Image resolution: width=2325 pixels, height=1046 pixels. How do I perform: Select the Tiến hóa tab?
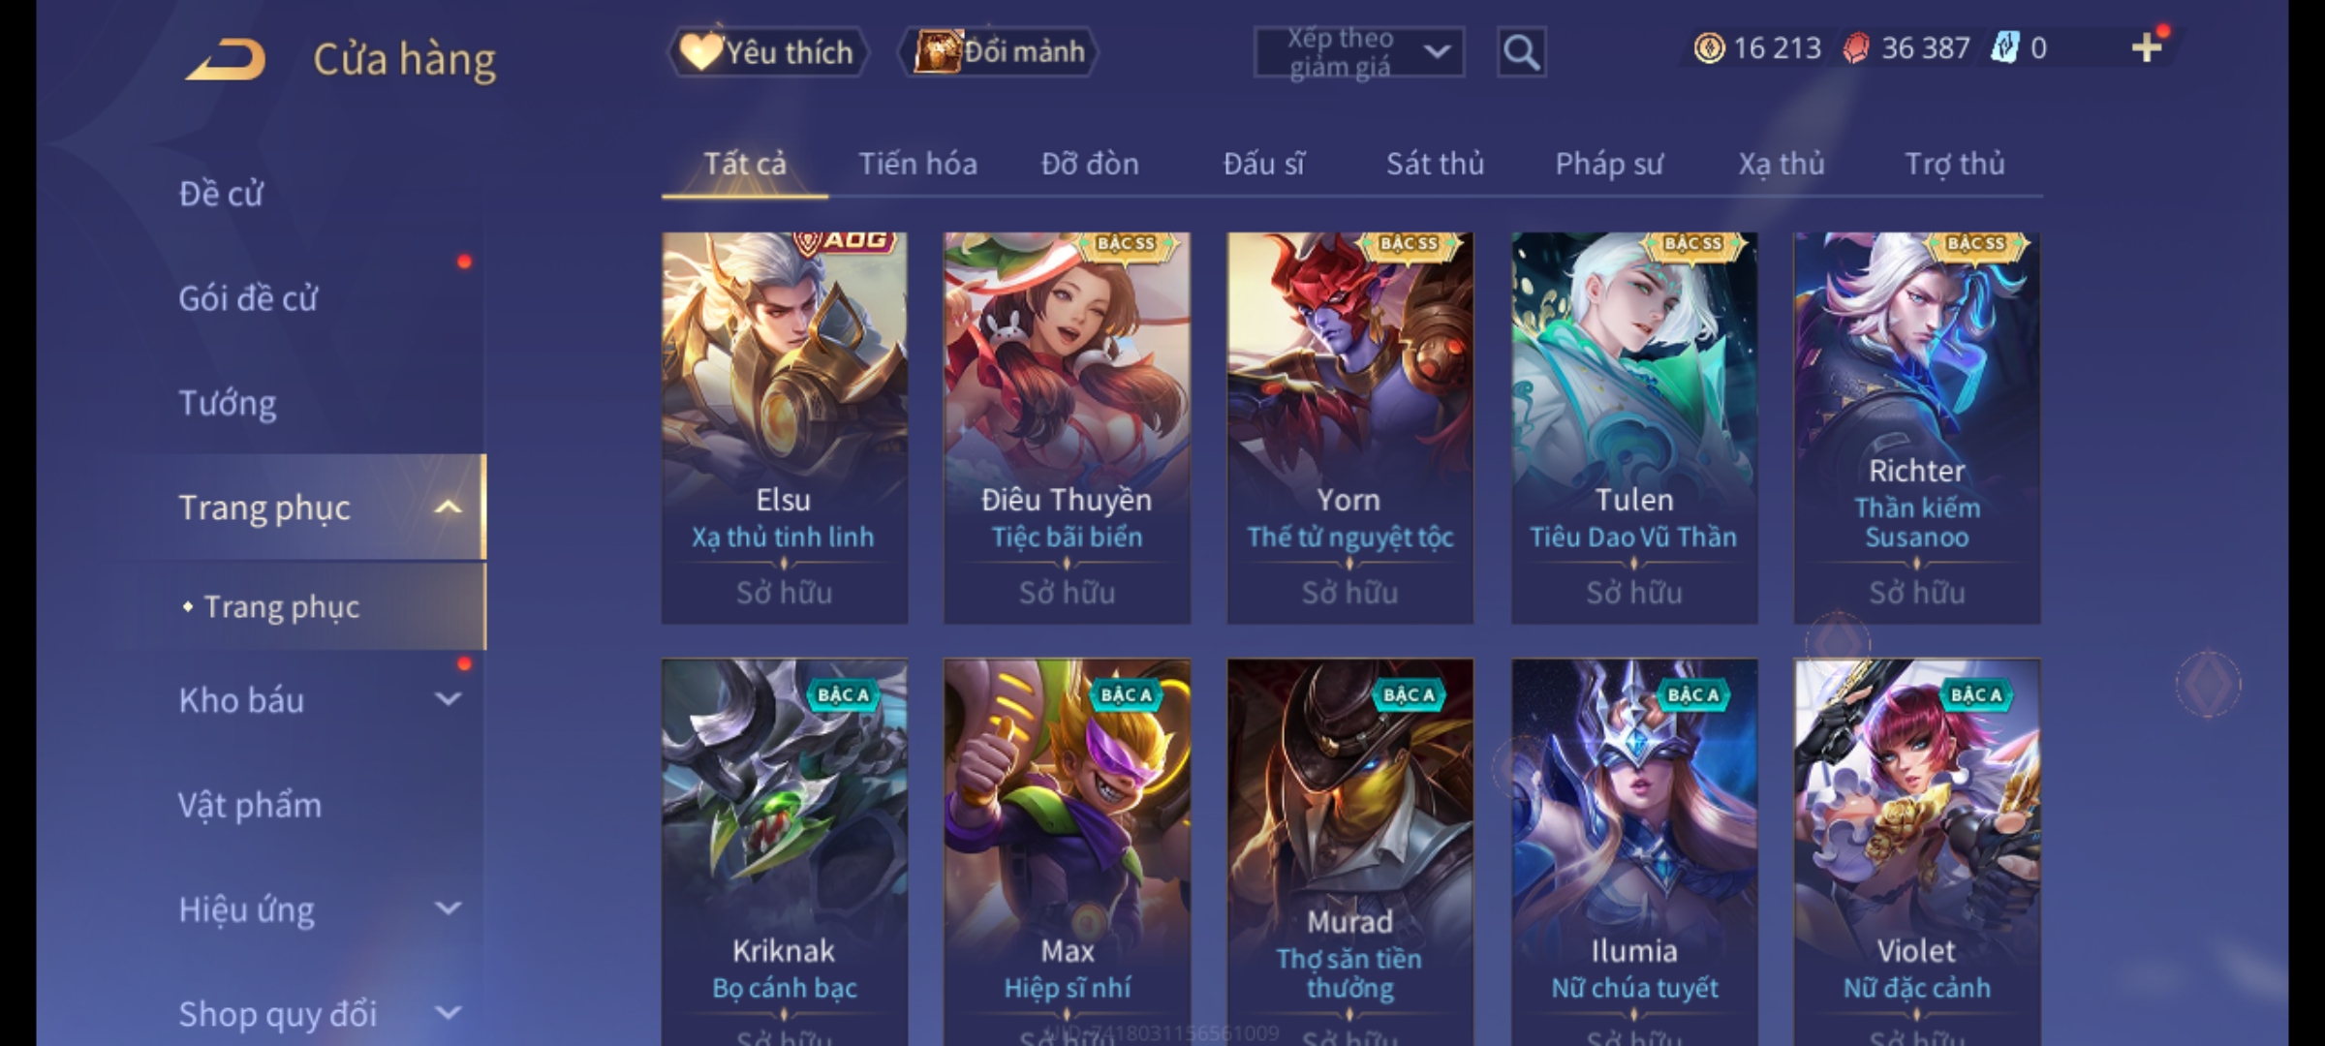tap(917, 164)
